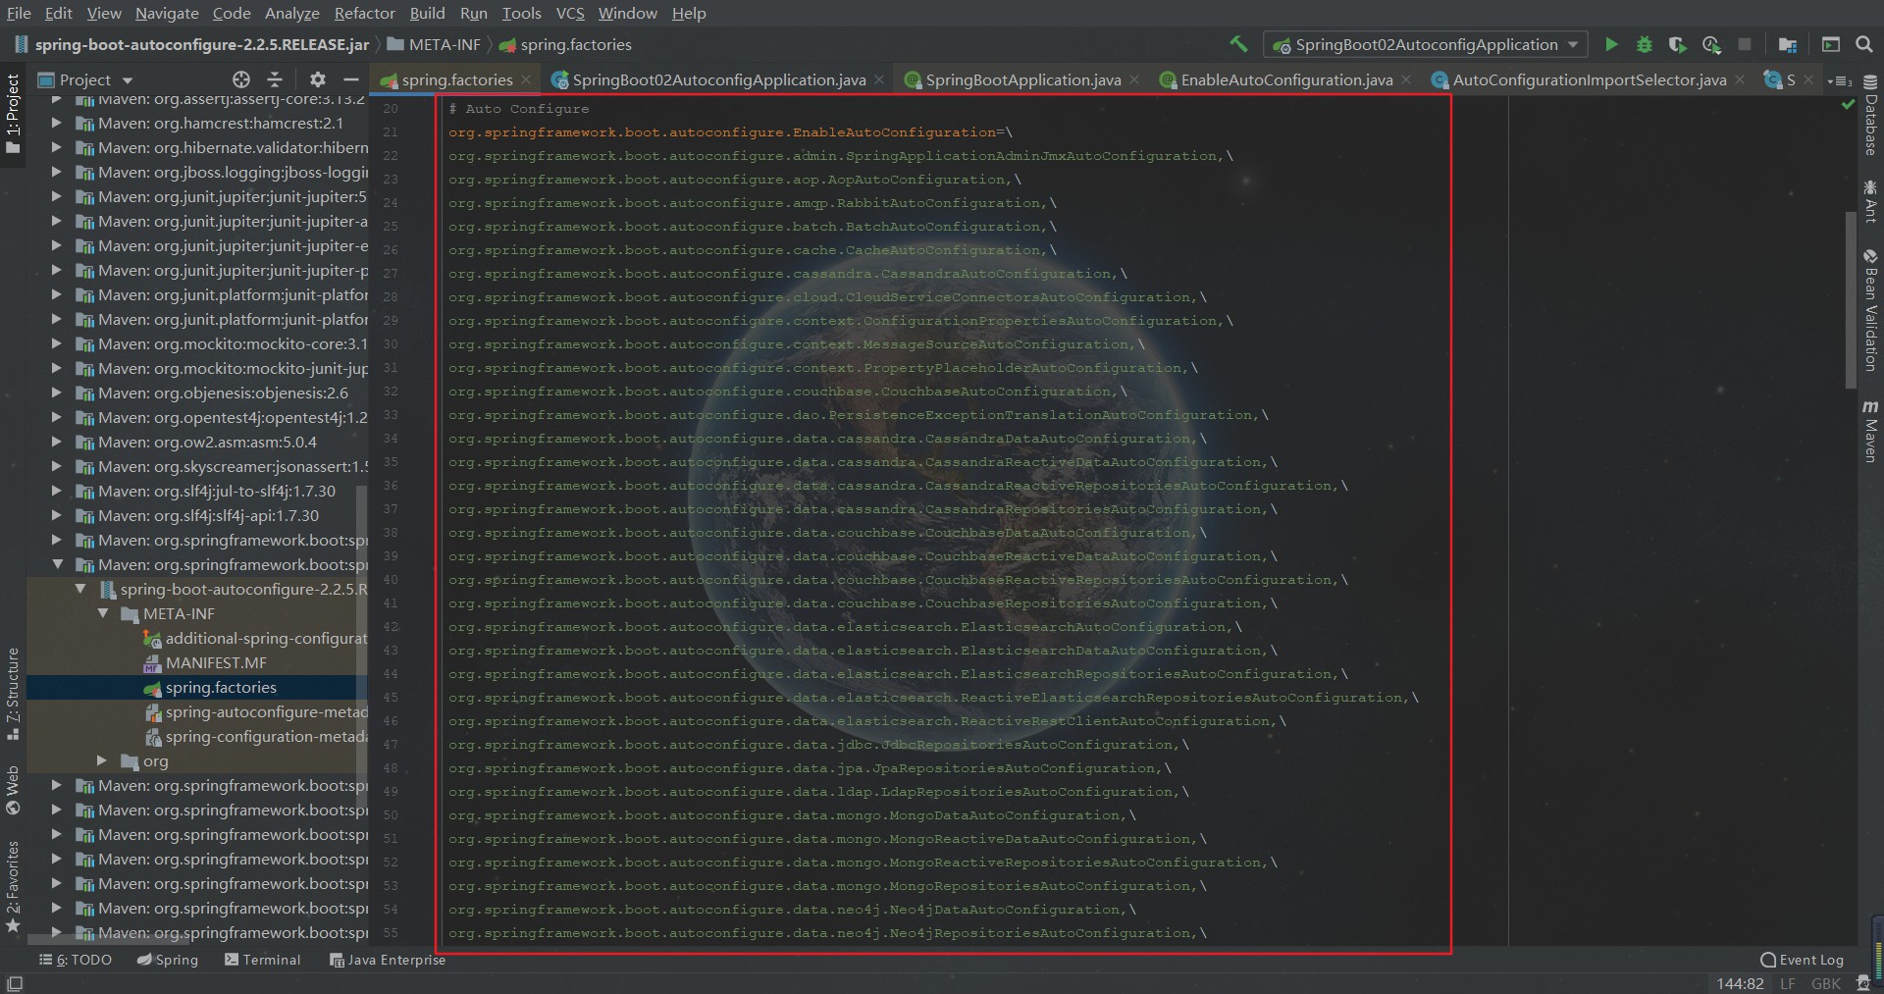Click the Run with Profiler icon

[x=1711, y=44]
